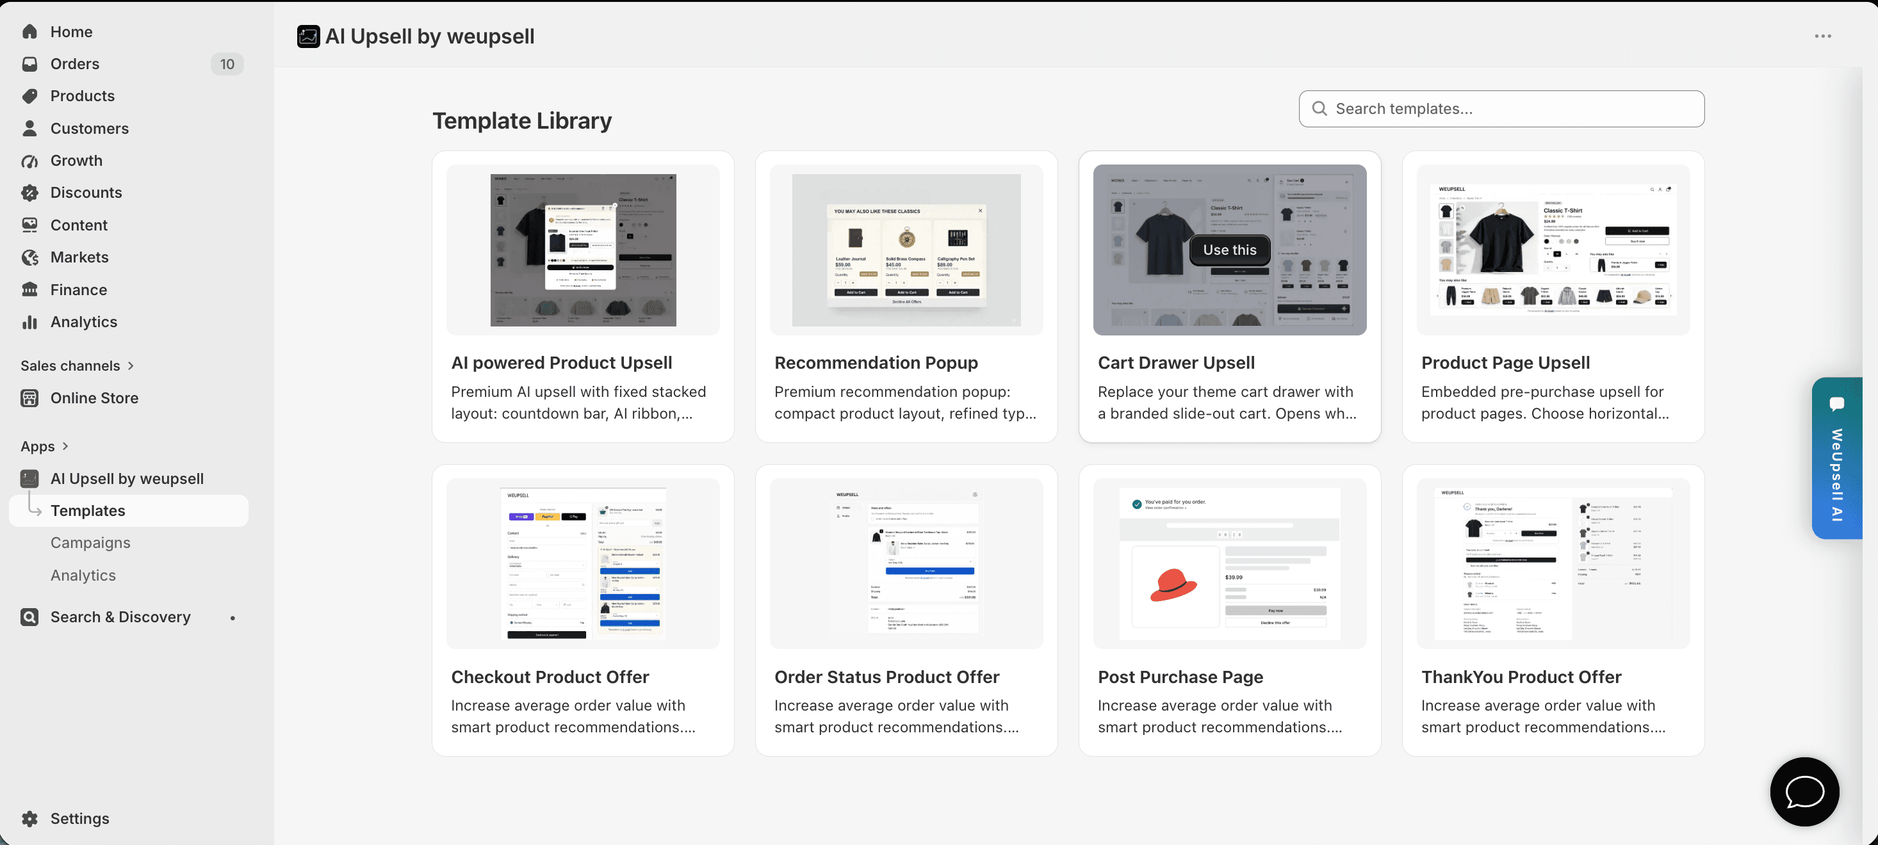Click the Product Page Upsell description text
The height and width of the screenshot is (845, 1878).
pos(1545,402)
